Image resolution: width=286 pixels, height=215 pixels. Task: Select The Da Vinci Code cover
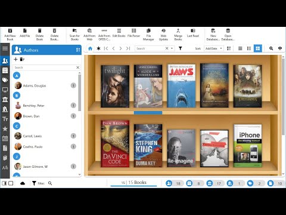click(115, 143)
